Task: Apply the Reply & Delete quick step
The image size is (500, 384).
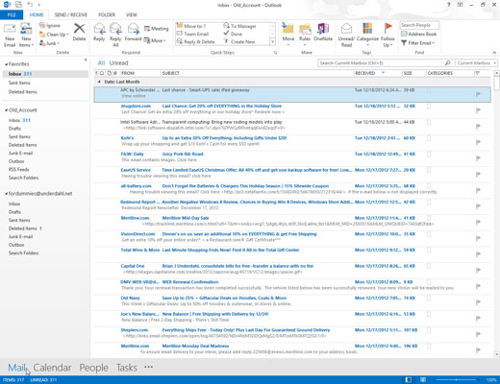Action: click(196, 41)
